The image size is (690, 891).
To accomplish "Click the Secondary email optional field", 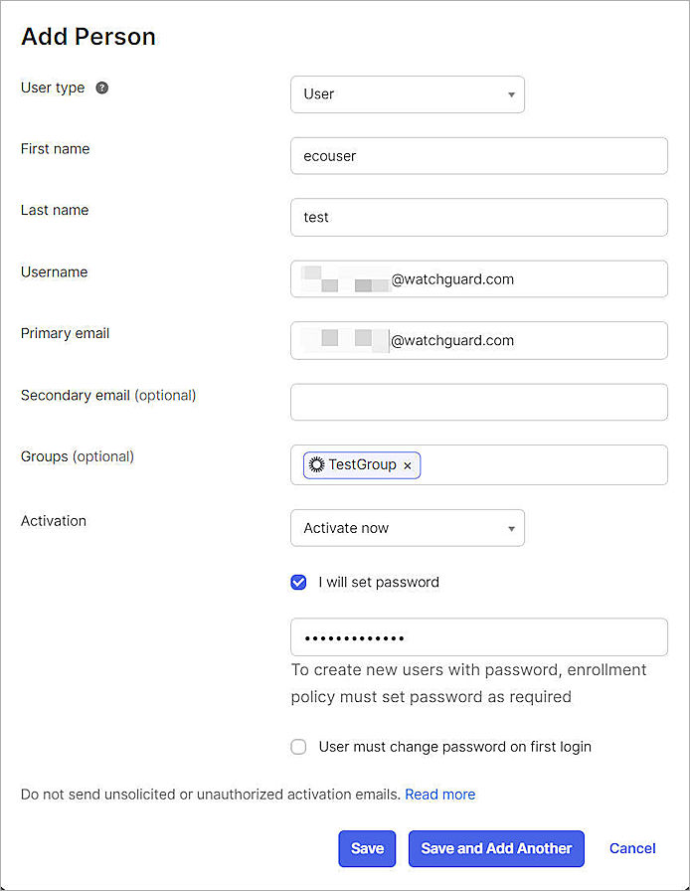I will [x=478, y=402].
